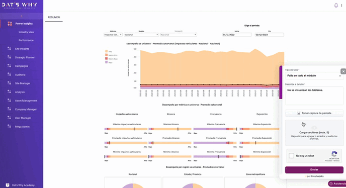Click the Describe a detalle text area
Screen dimensions: 346x188
click(314, 96)
